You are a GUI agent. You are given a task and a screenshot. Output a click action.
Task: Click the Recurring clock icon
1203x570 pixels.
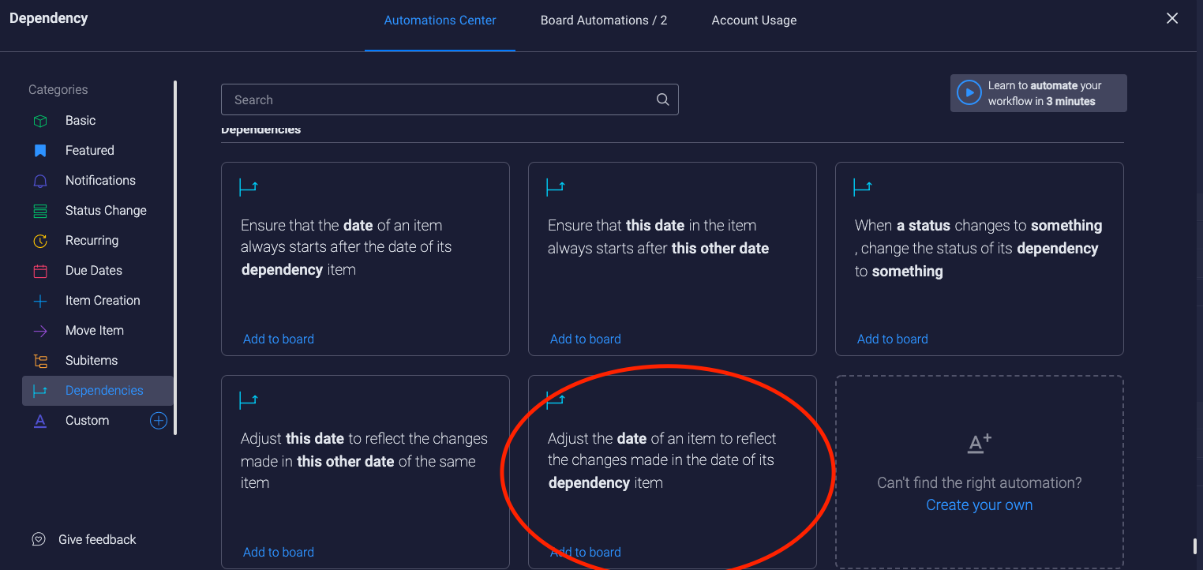(x=40, y=241)
